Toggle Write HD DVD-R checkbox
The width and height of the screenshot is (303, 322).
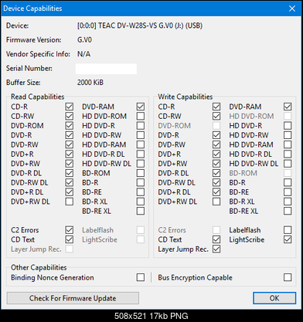point(288,126)
